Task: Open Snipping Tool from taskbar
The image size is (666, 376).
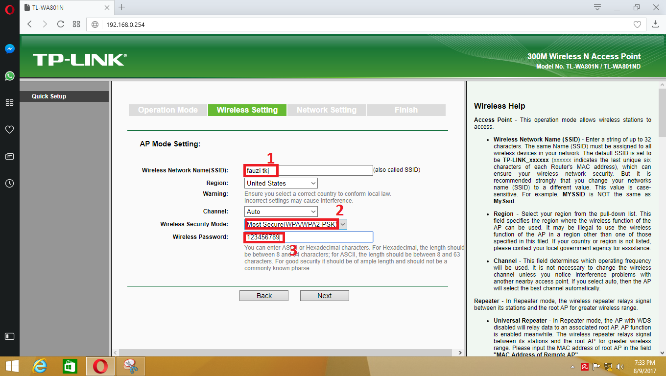Action: [x=130, y=366]
